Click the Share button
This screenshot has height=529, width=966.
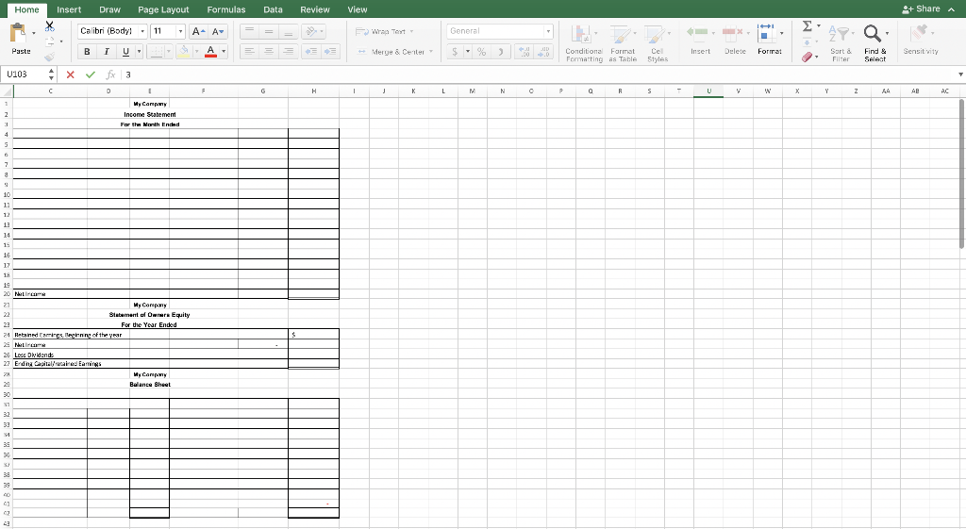922,9
